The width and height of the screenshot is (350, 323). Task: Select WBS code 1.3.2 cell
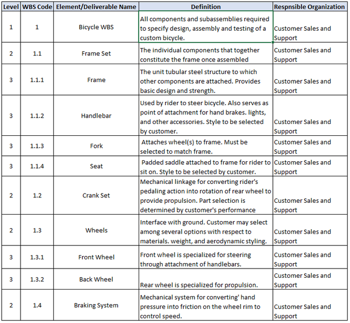pyautogui.click(x=37, y=279)
